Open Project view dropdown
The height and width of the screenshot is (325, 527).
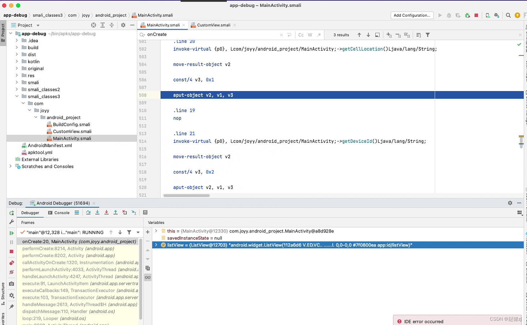[x=38, y=25]
